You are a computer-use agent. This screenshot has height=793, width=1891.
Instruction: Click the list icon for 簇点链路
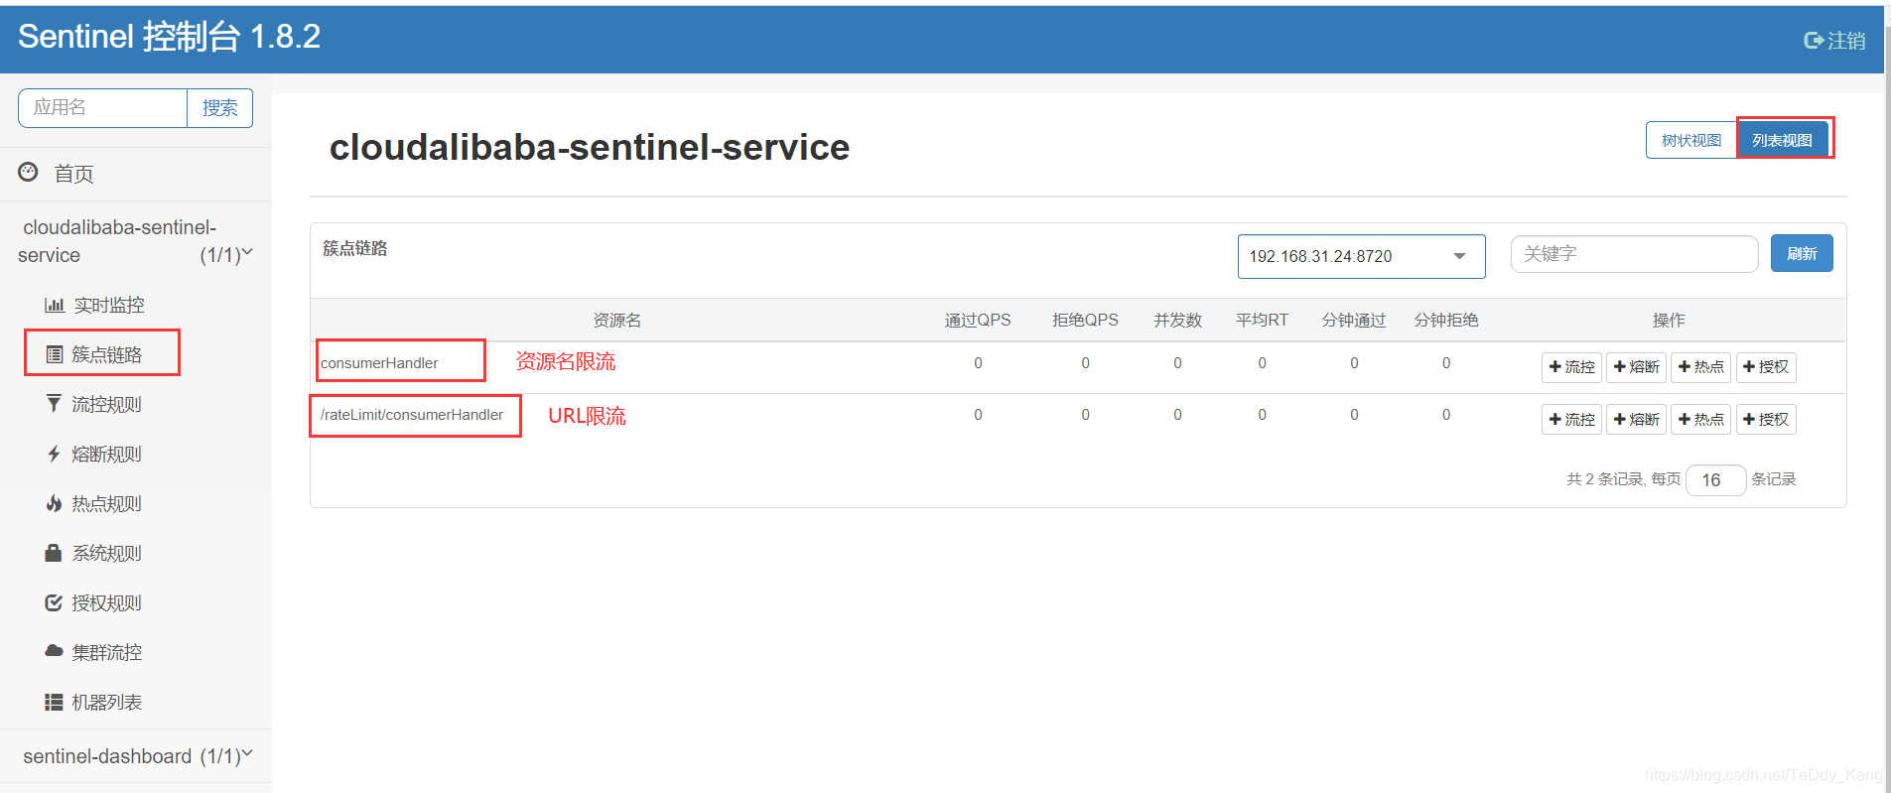[55, 354]
